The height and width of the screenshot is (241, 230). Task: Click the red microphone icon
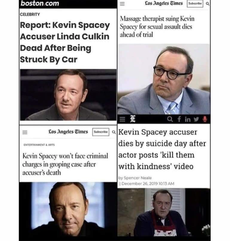coord(205,119)
